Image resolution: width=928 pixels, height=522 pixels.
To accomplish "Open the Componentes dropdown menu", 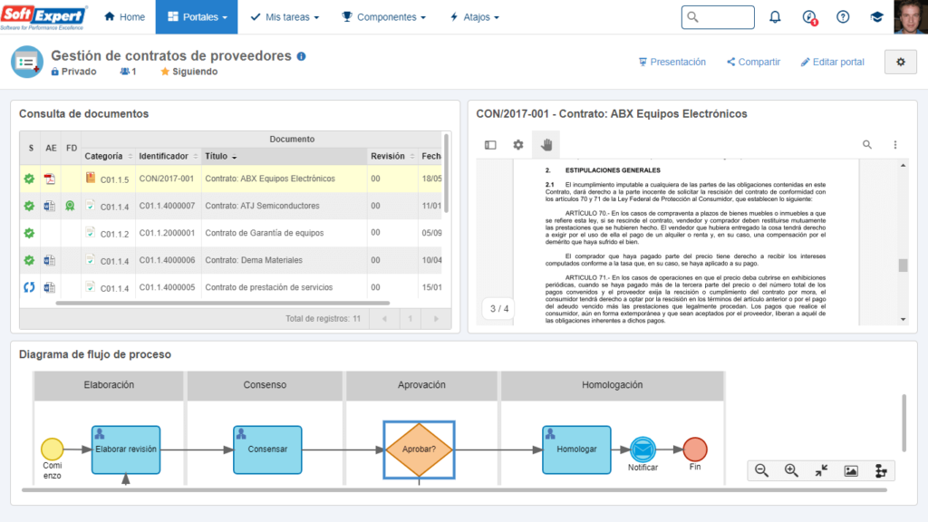I will [383, 17].
